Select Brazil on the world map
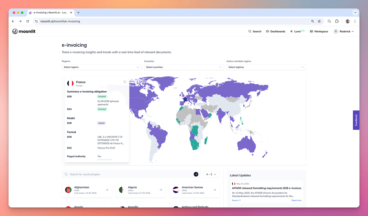368x216 pixels. [161, 136]
